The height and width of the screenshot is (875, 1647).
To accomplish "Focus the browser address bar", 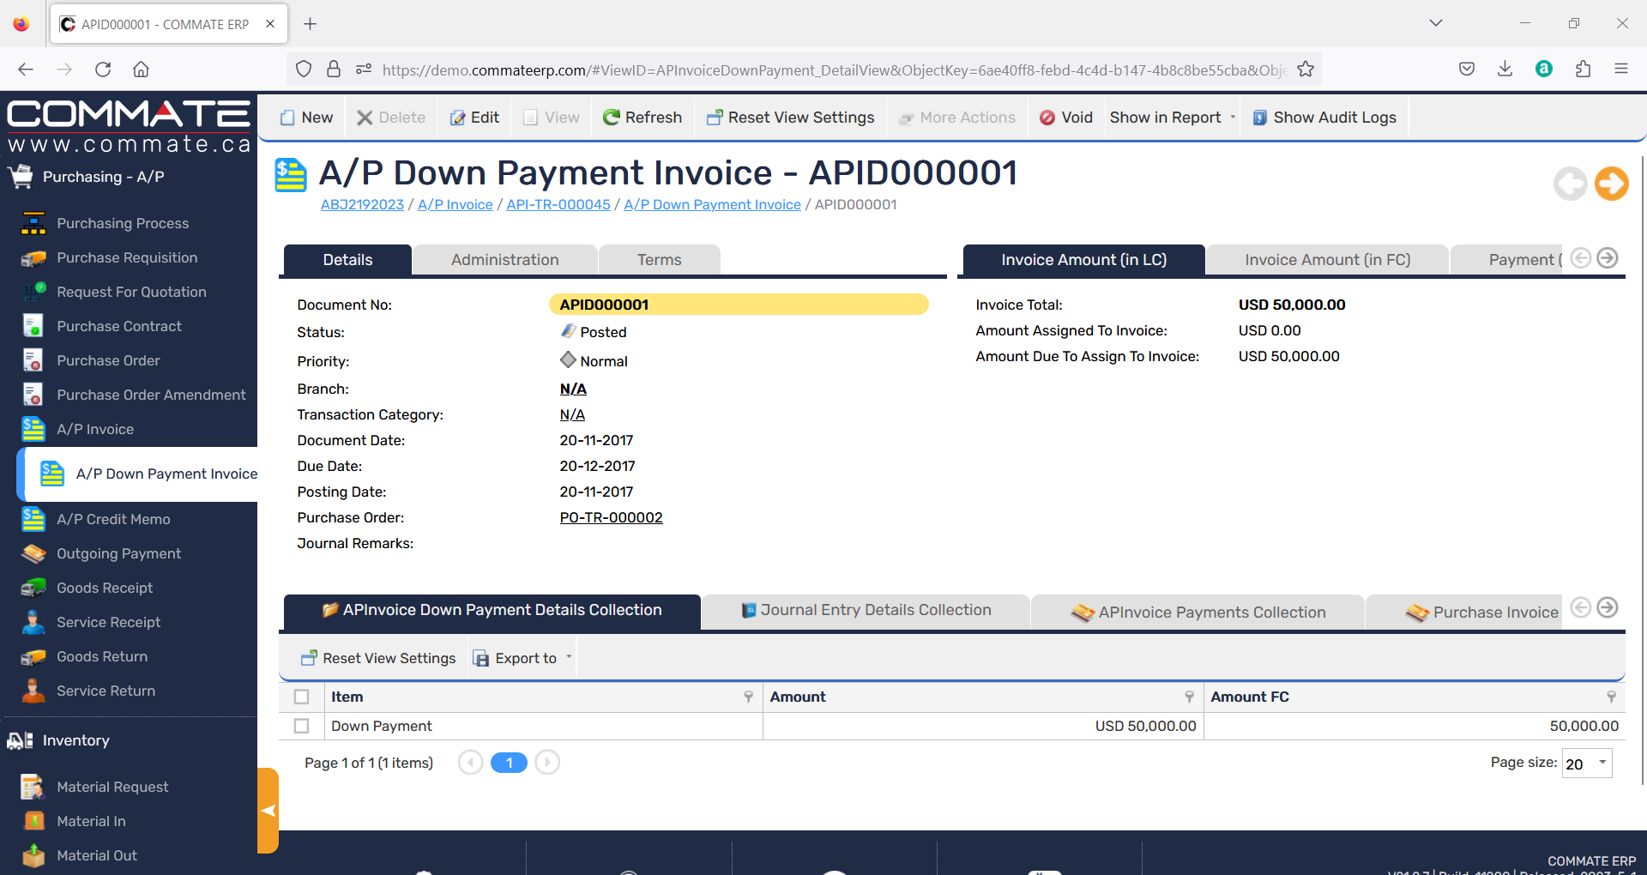I will (834, 69).
